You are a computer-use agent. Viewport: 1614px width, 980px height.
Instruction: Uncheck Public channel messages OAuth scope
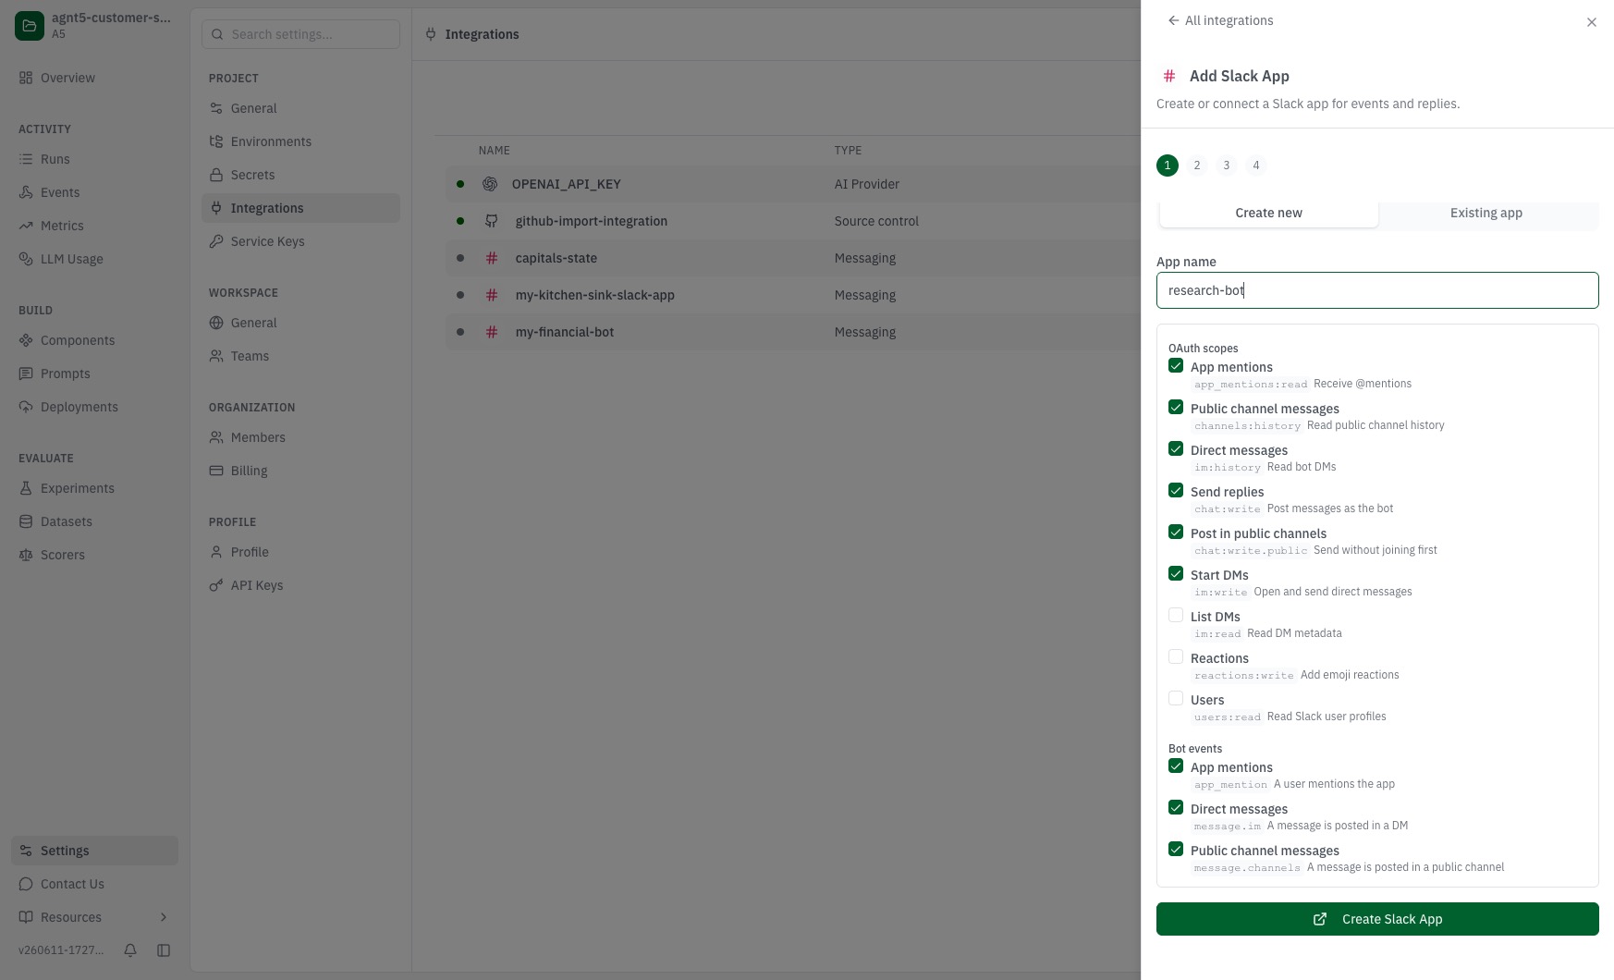coord(1176,408)
